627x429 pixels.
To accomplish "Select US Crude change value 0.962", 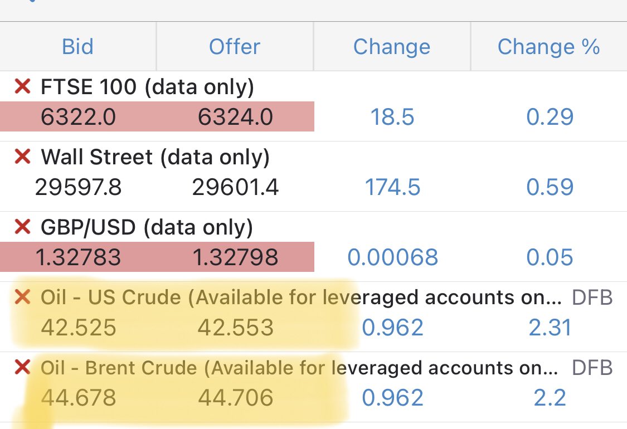I will coord(393,328).
